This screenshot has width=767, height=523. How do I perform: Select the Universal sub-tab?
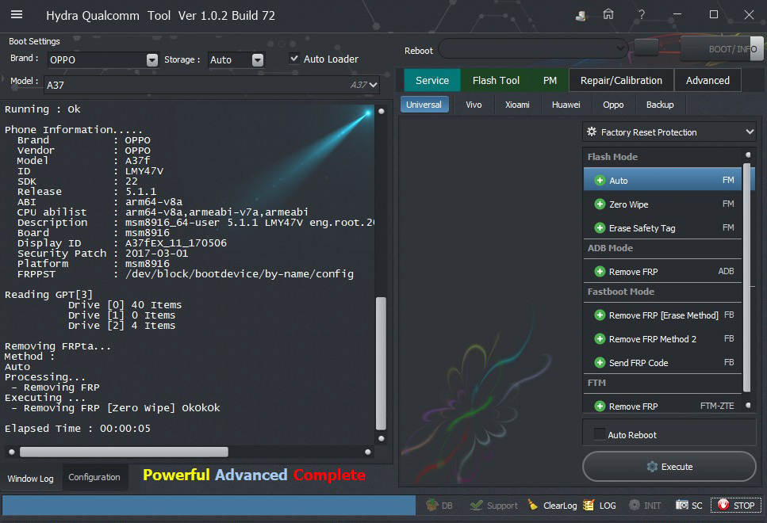pyautogui.click(x=424, y=105)
